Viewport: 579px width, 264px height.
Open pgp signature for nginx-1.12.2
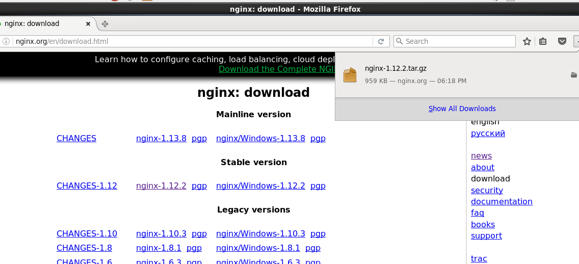199,186
